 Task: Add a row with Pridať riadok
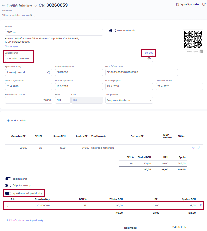click(17, 121)
